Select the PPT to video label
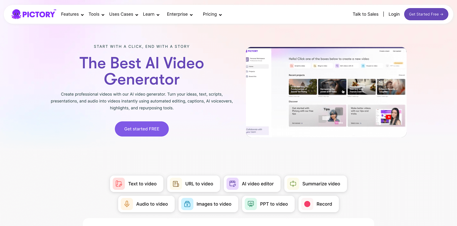The image size is (457, 226). pyautogui.click(x=274, y=204)
